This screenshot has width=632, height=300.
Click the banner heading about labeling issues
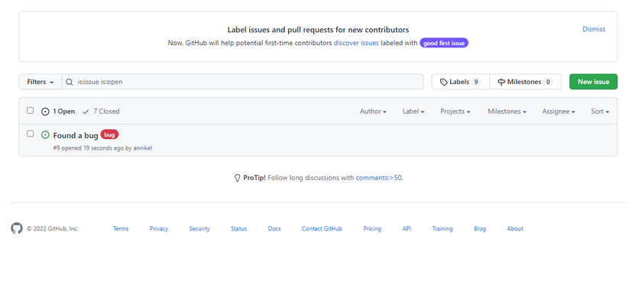(x=318, y=30)
